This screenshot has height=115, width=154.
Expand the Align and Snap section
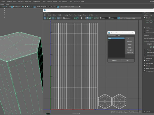click(x=144, y=68)
